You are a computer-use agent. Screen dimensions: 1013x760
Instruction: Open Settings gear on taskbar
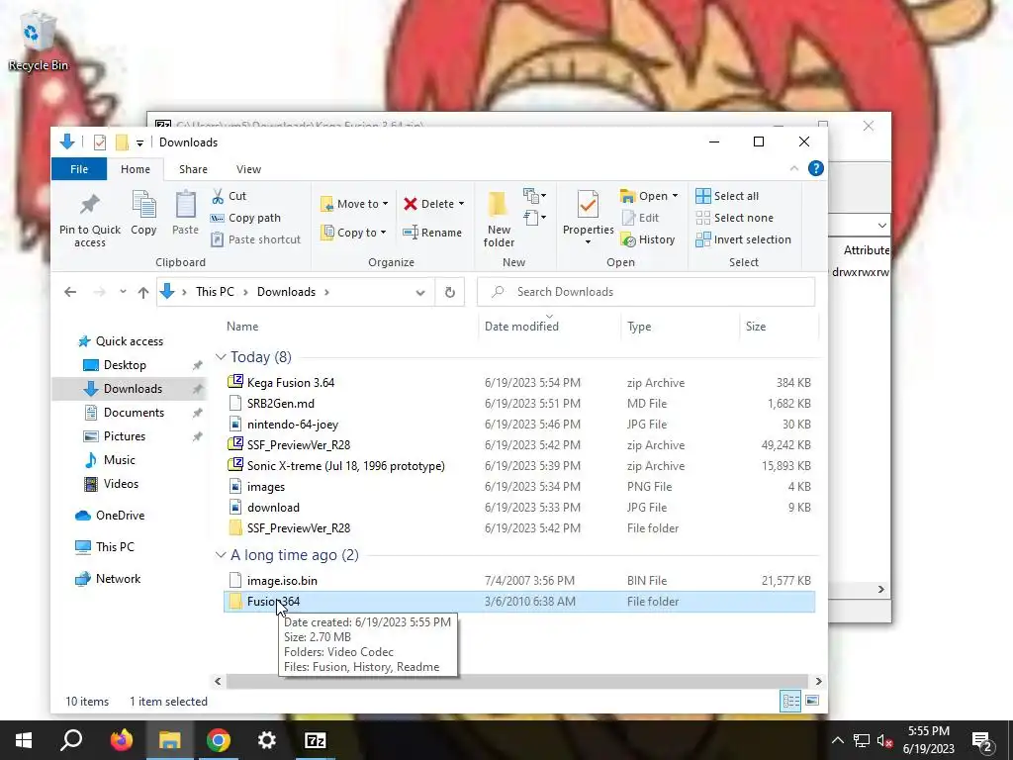pos(267,740)
